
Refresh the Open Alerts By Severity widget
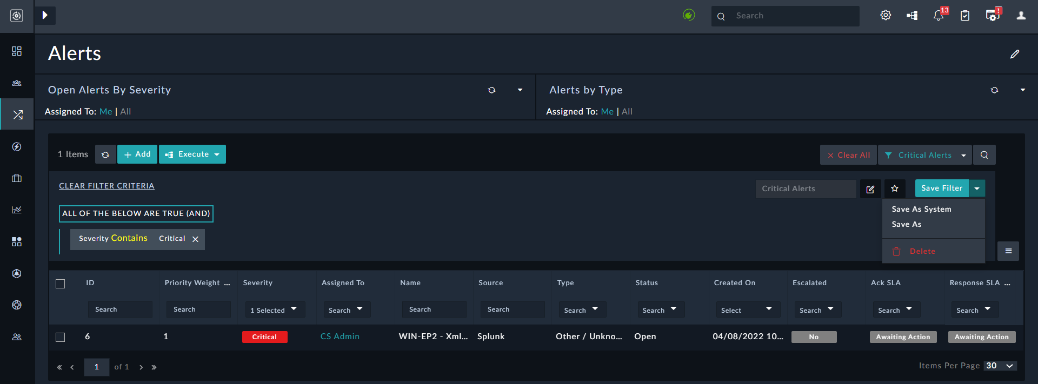tap(491, 90)
